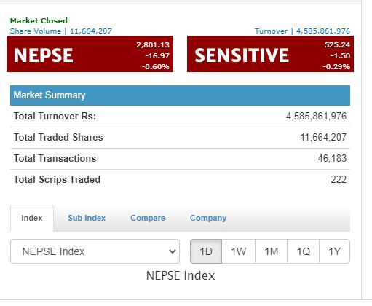Click the Total Scrips Traded label
This screenshot has height=306, width=372.
[57, 179]
